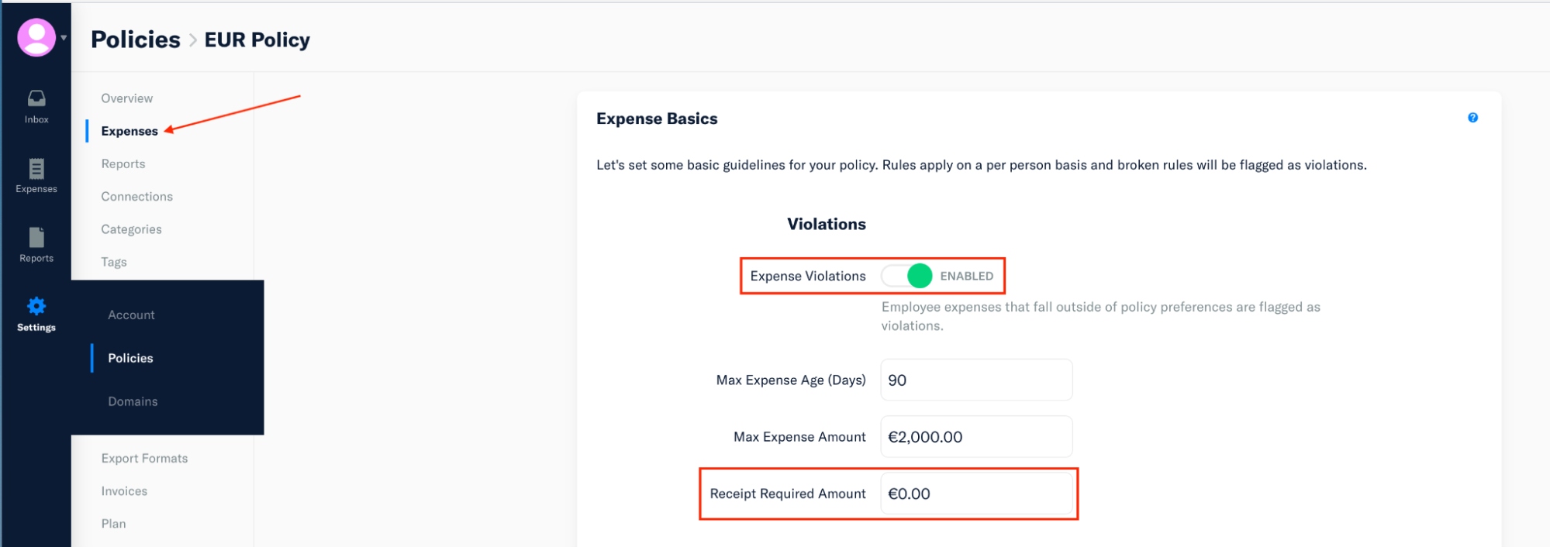This screenshot has height=547, width=1550.
Task: Click the Expense Basics heading
Action: click(657, 119)
